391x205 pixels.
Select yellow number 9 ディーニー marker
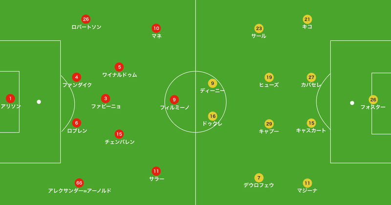coord(212,83)
